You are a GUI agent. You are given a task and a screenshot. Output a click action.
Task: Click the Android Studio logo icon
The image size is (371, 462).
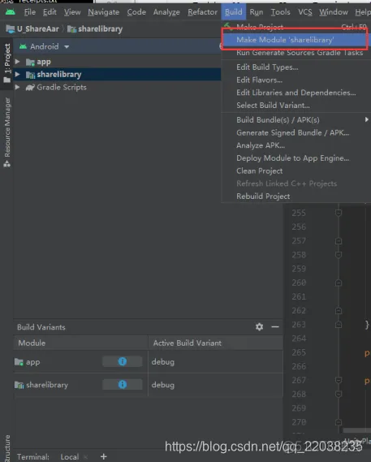coord(11,12)
